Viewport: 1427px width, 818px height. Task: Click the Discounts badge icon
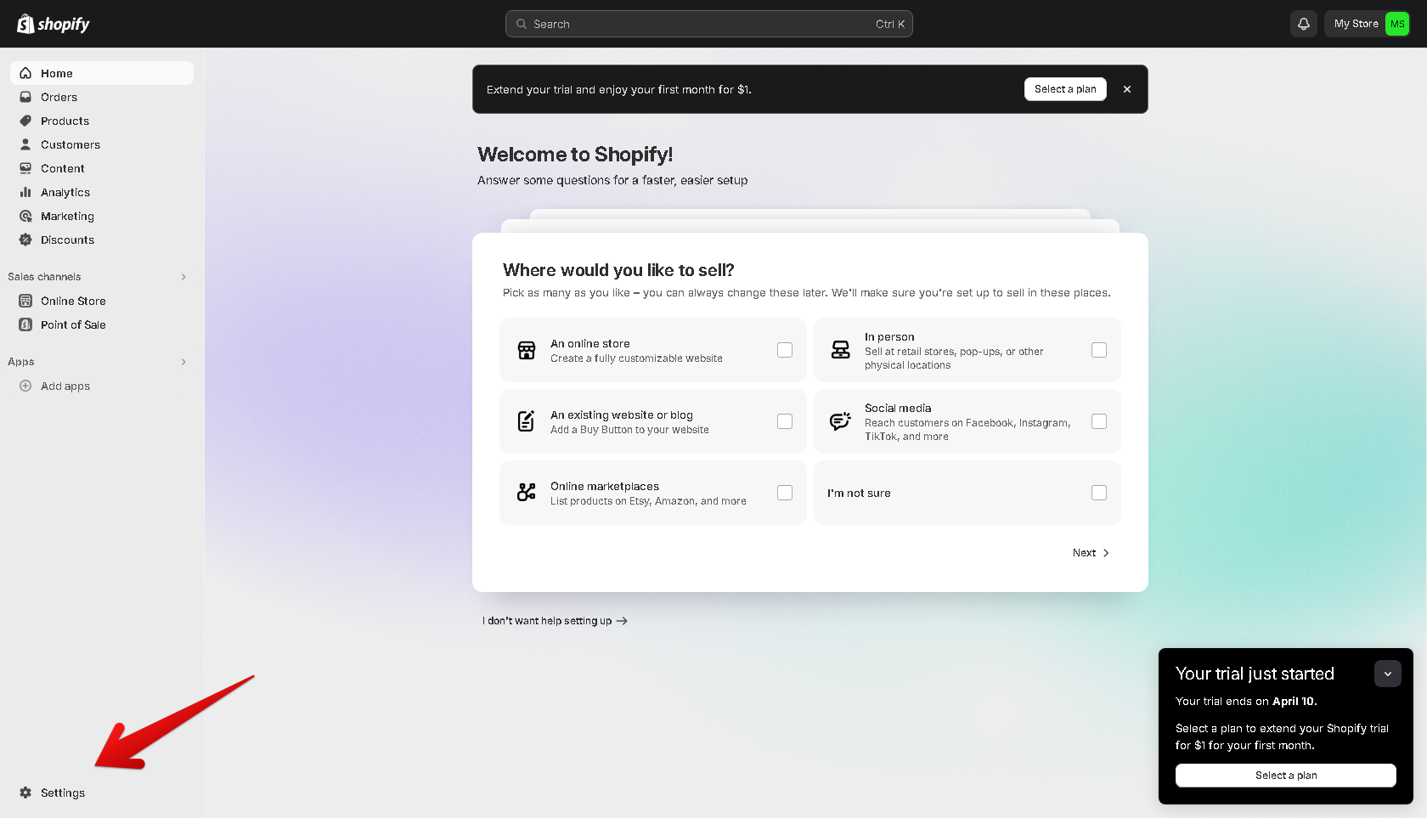[25, 240]
